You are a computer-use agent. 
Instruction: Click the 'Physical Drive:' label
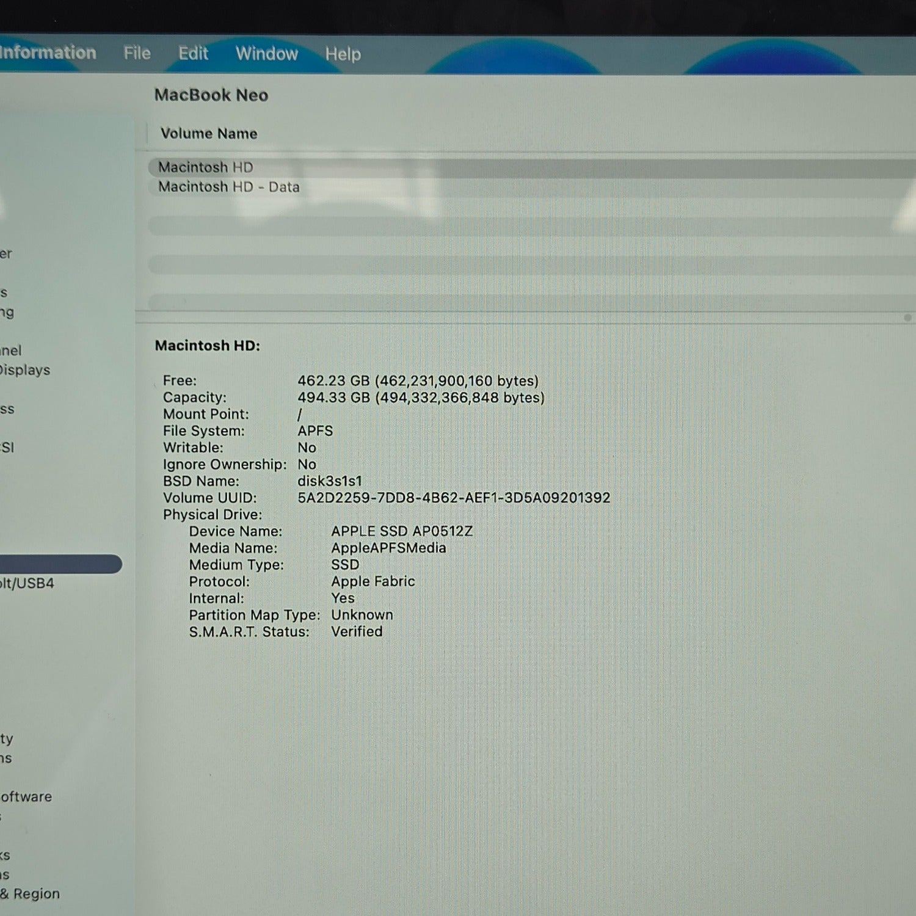coord(213,515)
